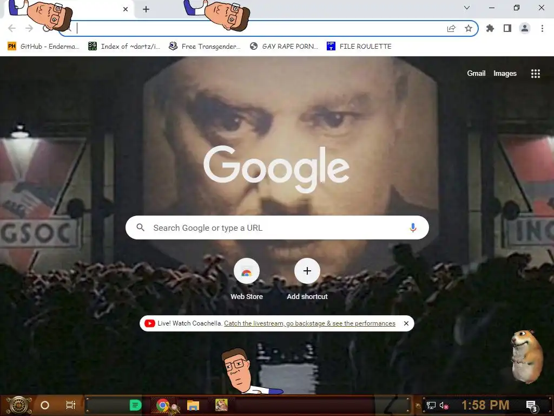Screen dimensions: 554x416
Task: Open the GitHub - Enderma... bookmark
Action: [x=43, y=47]
